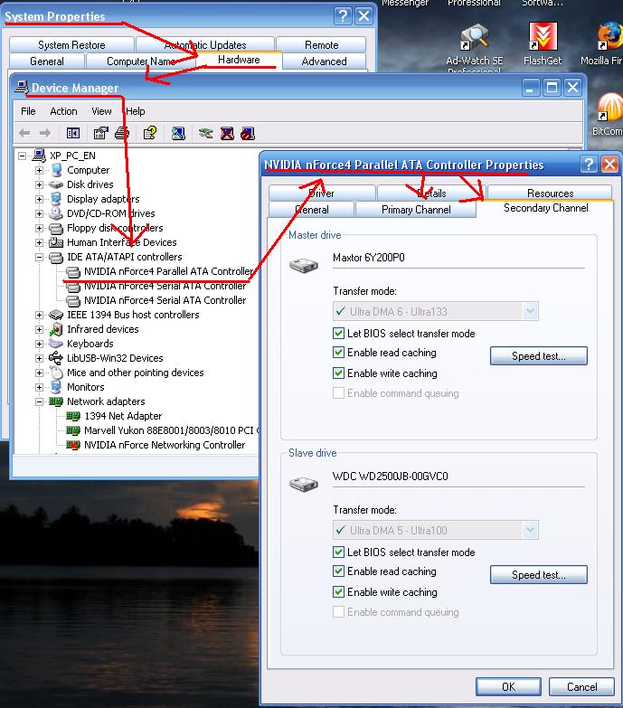
Task: Click Cancel in Controller Properties dialog
Action: (581, 687)
